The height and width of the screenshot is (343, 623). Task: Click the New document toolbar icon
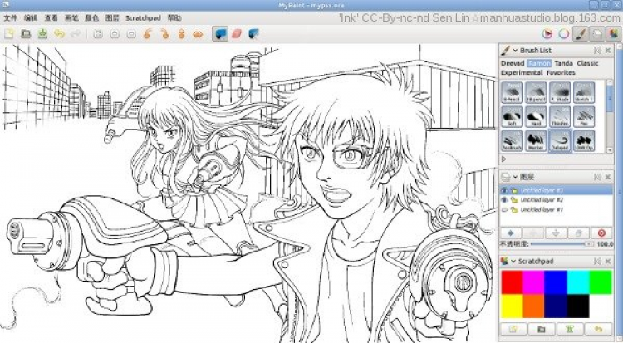[x=9, y=34]
